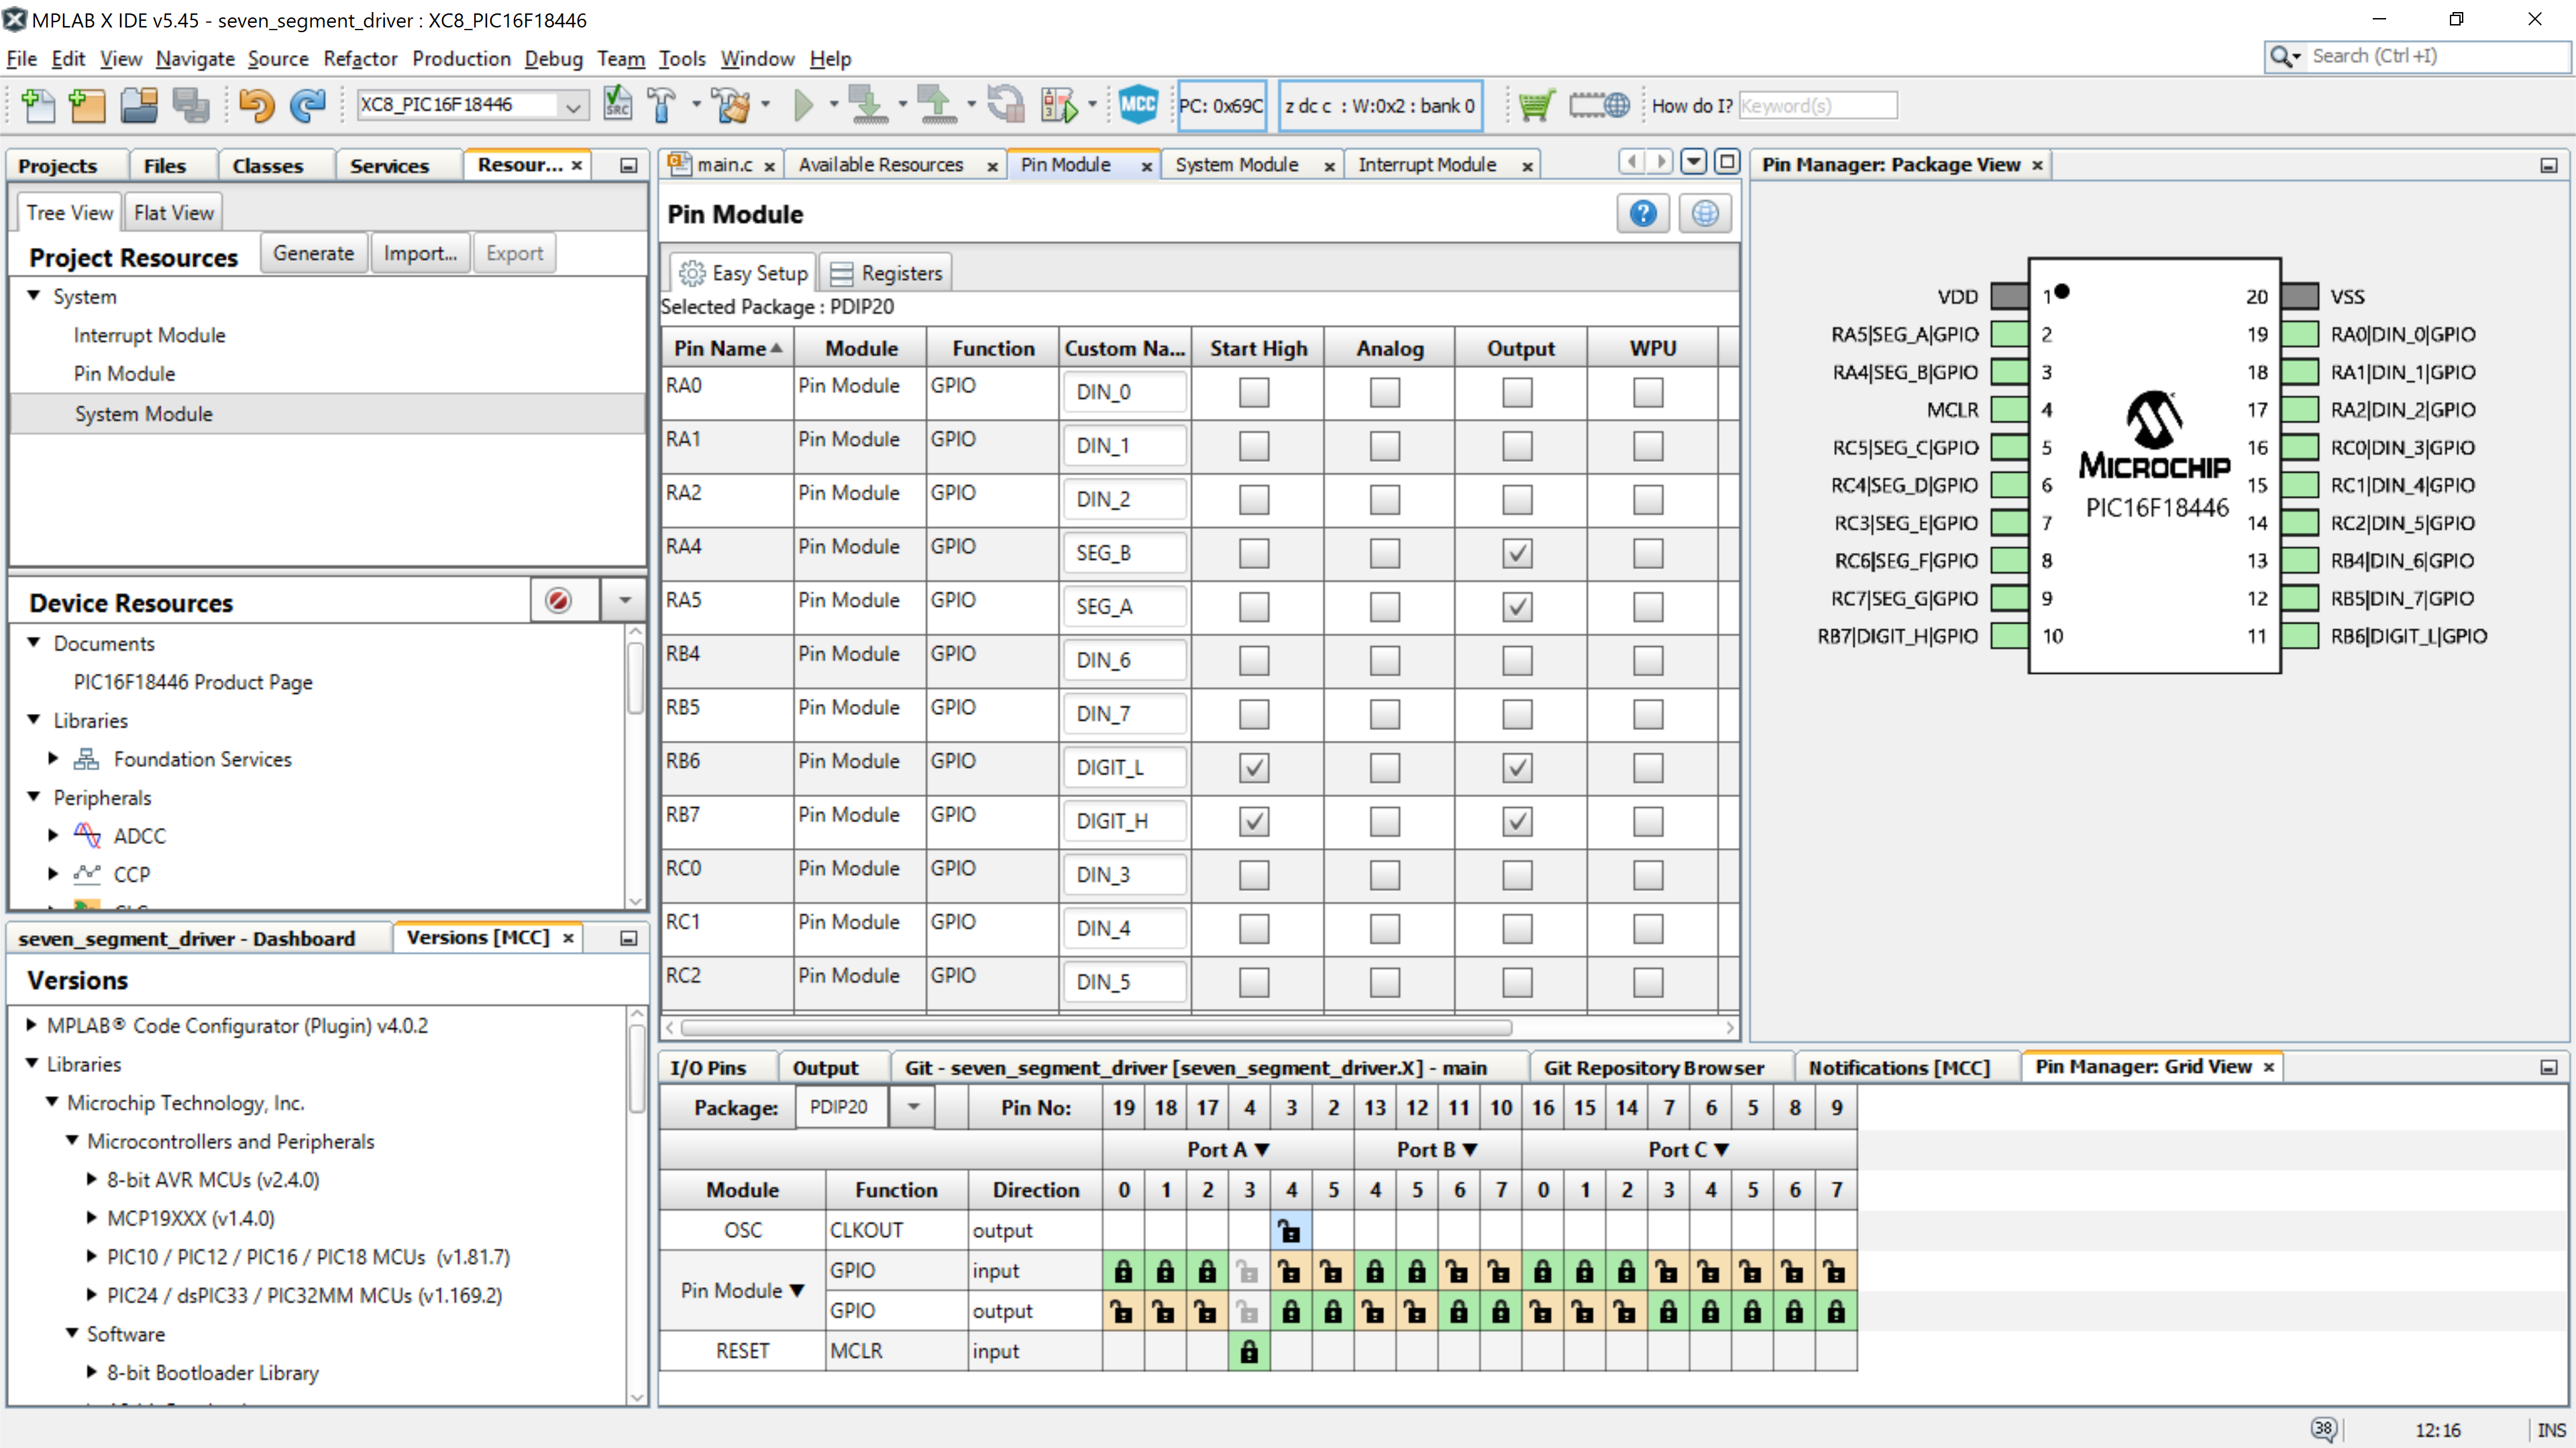Start debugging the main project
This screenshot has height=1448, width=2576.
(1060, 105)
